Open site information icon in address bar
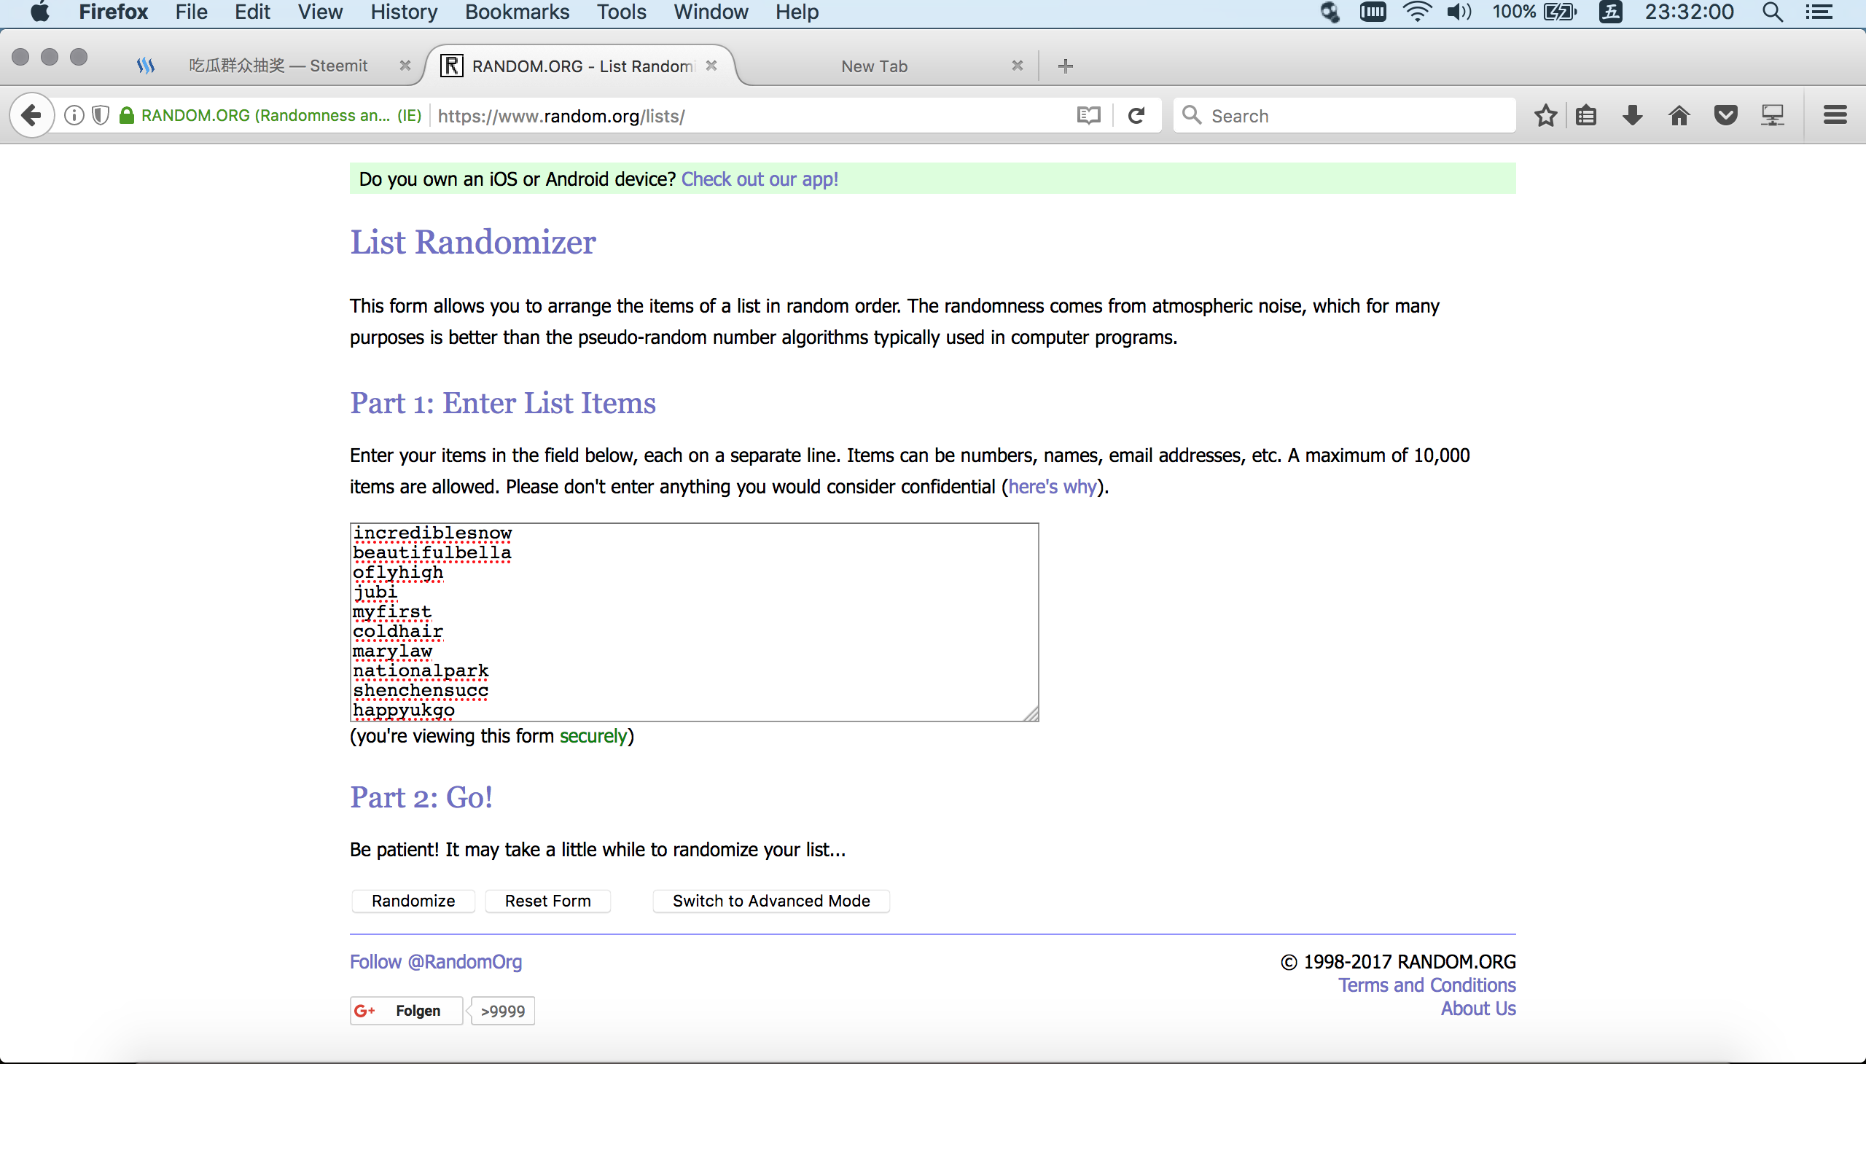1866x1166 pixels. [74, 116]
